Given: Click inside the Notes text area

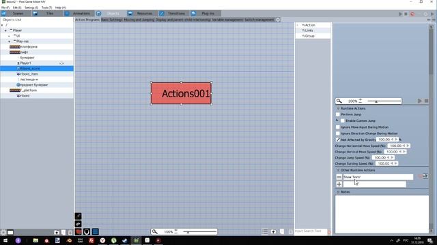Looking at the screenshot, I should pyautogui.click(x=382, y=214).
